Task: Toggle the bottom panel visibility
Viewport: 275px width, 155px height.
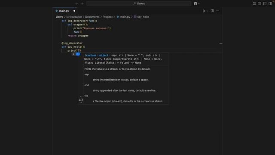Action: pos(265,3)
